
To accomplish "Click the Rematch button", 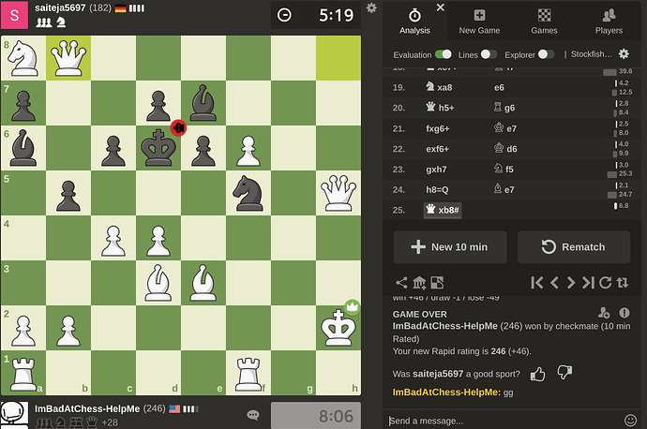I will click(x=574, y=247).
